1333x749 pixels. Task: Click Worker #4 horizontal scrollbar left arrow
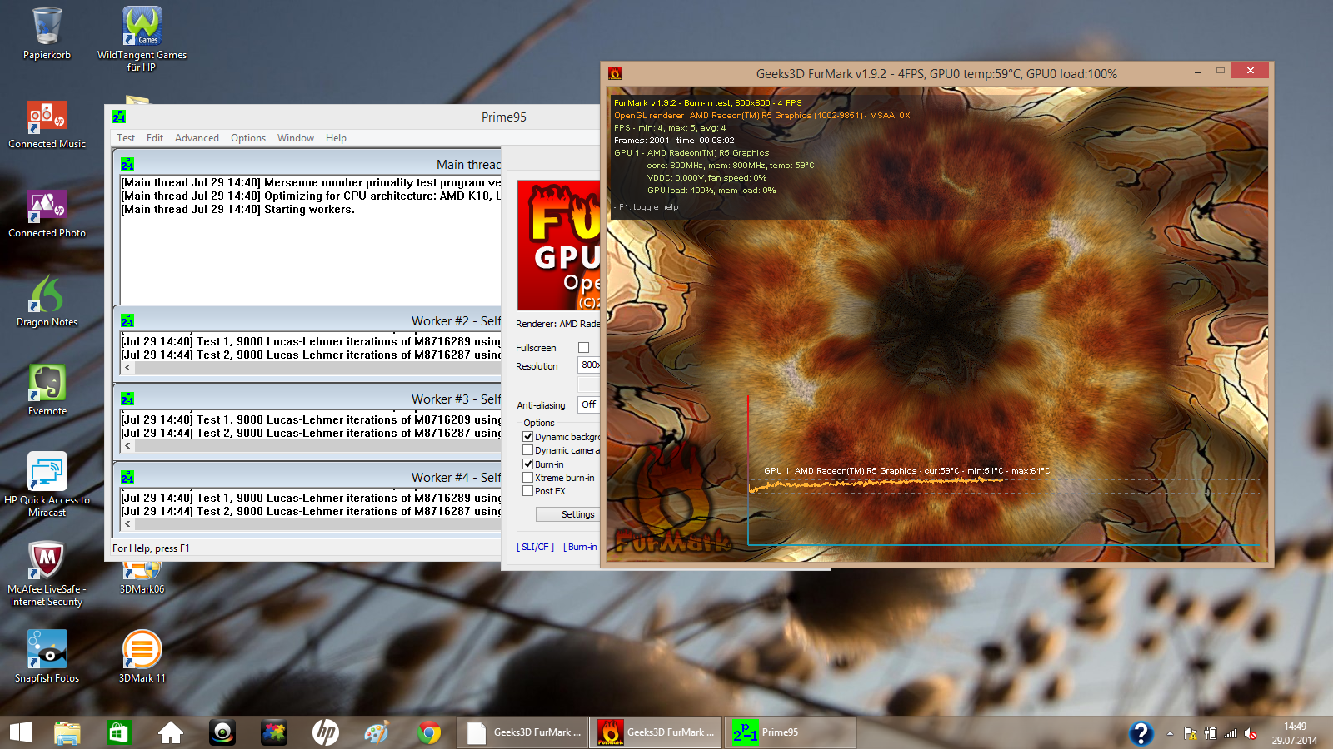(x=127, y=523)
